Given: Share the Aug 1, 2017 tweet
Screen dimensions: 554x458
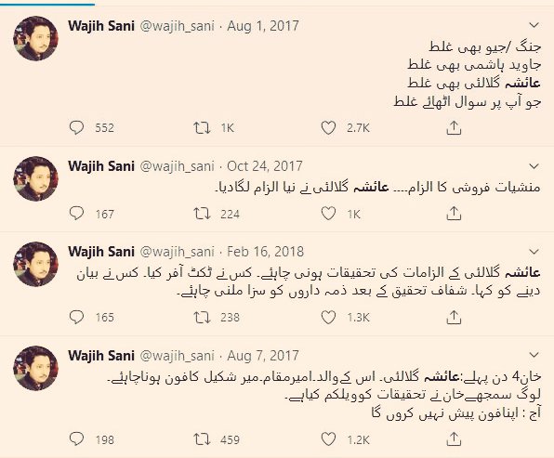Looking at the screenshot, I should 454,128.
